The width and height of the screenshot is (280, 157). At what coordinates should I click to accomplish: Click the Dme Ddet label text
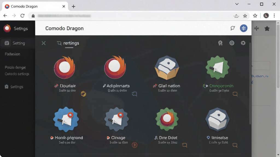pos(168,138)
